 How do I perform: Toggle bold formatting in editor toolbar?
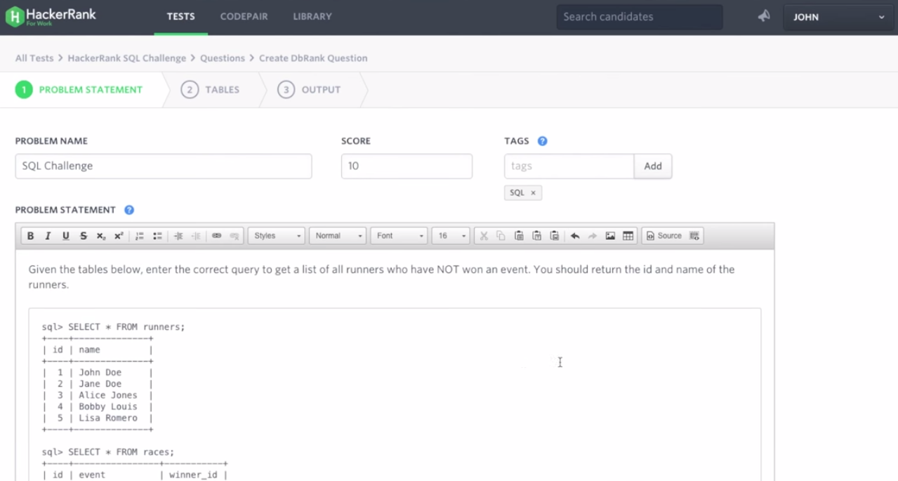(x=30, y=236)
